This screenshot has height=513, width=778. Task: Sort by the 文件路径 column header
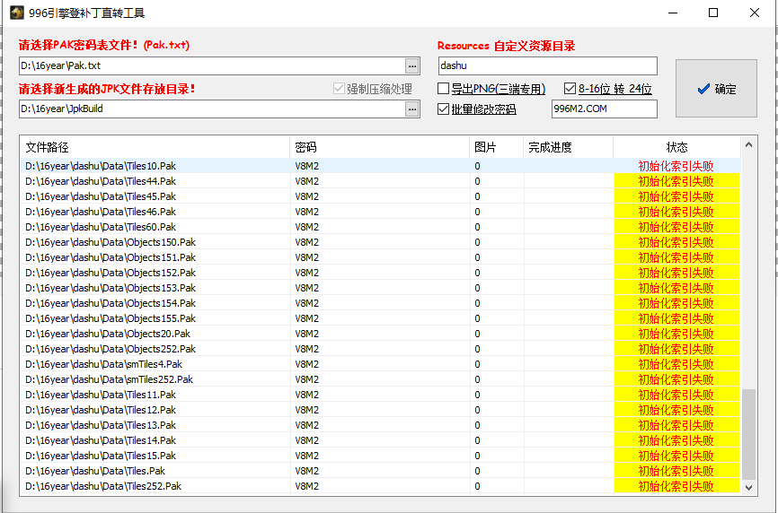pyautogui.click(x=155, y=147)
